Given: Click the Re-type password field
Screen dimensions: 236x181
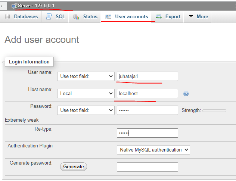Looking at the screenshot, I should click(x=147, y=133).
